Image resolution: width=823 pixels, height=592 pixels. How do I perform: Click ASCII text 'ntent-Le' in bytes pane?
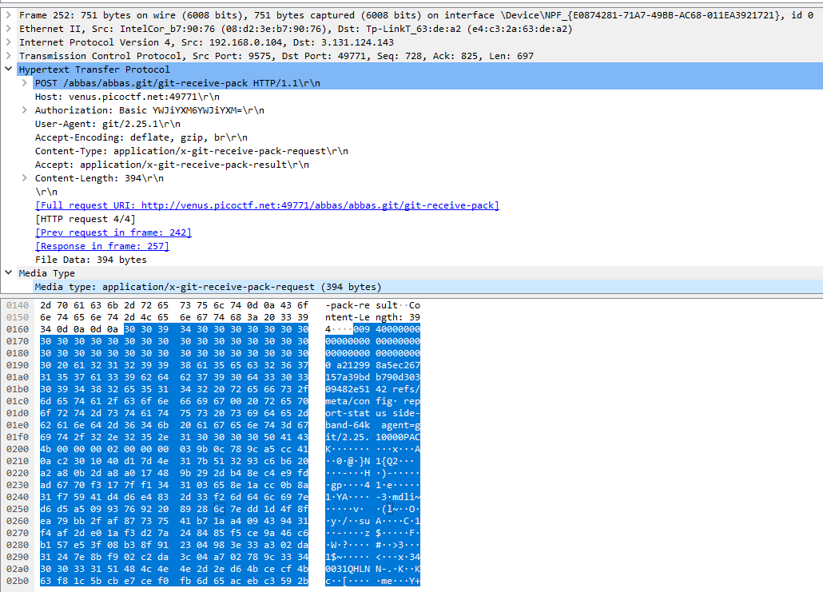click(348, 317)
